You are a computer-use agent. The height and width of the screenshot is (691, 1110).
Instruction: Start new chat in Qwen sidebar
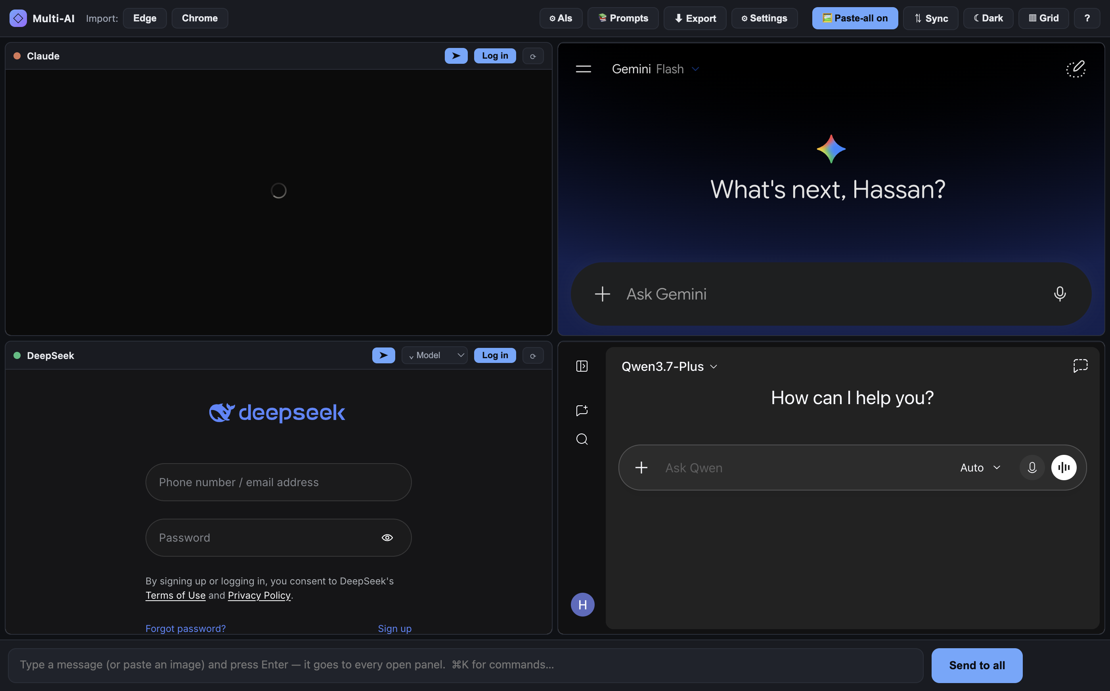pos(582,410)
